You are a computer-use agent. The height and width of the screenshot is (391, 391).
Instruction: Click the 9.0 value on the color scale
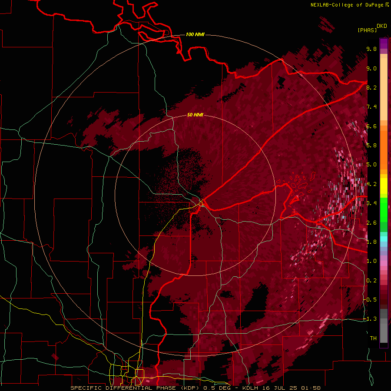371,68
